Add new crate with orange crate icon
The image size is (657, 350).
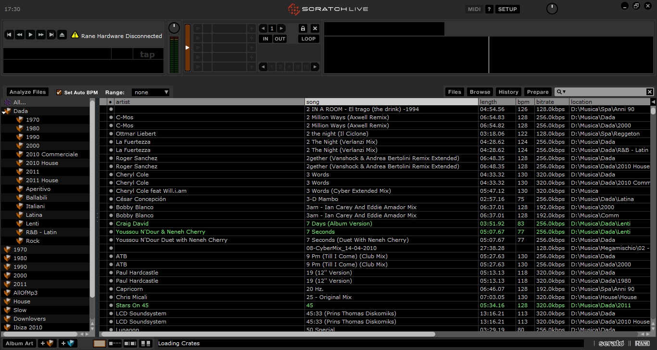(x=48, y=343)
